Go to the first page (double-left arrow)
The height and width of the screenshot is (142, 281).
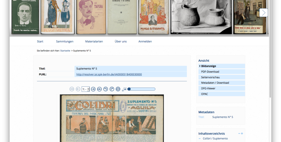pyautogui.click(x=72, y=89)
